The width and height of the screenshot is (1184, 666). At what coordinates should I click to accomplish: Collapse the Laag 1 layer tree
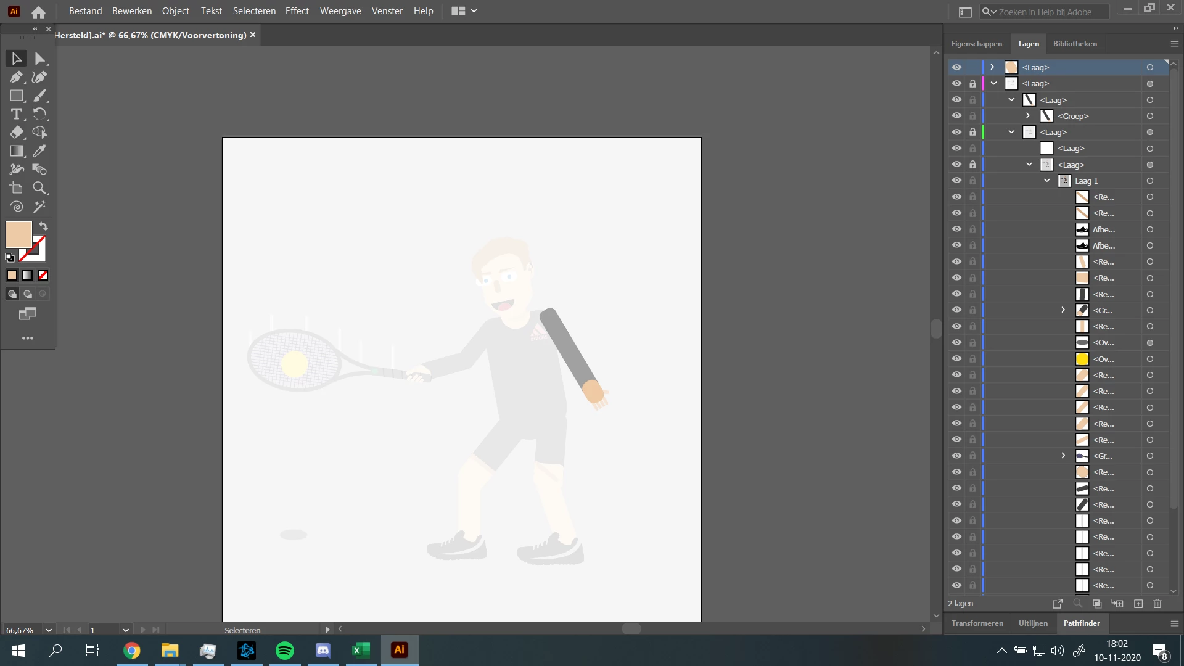click(x=1047, y=181)
